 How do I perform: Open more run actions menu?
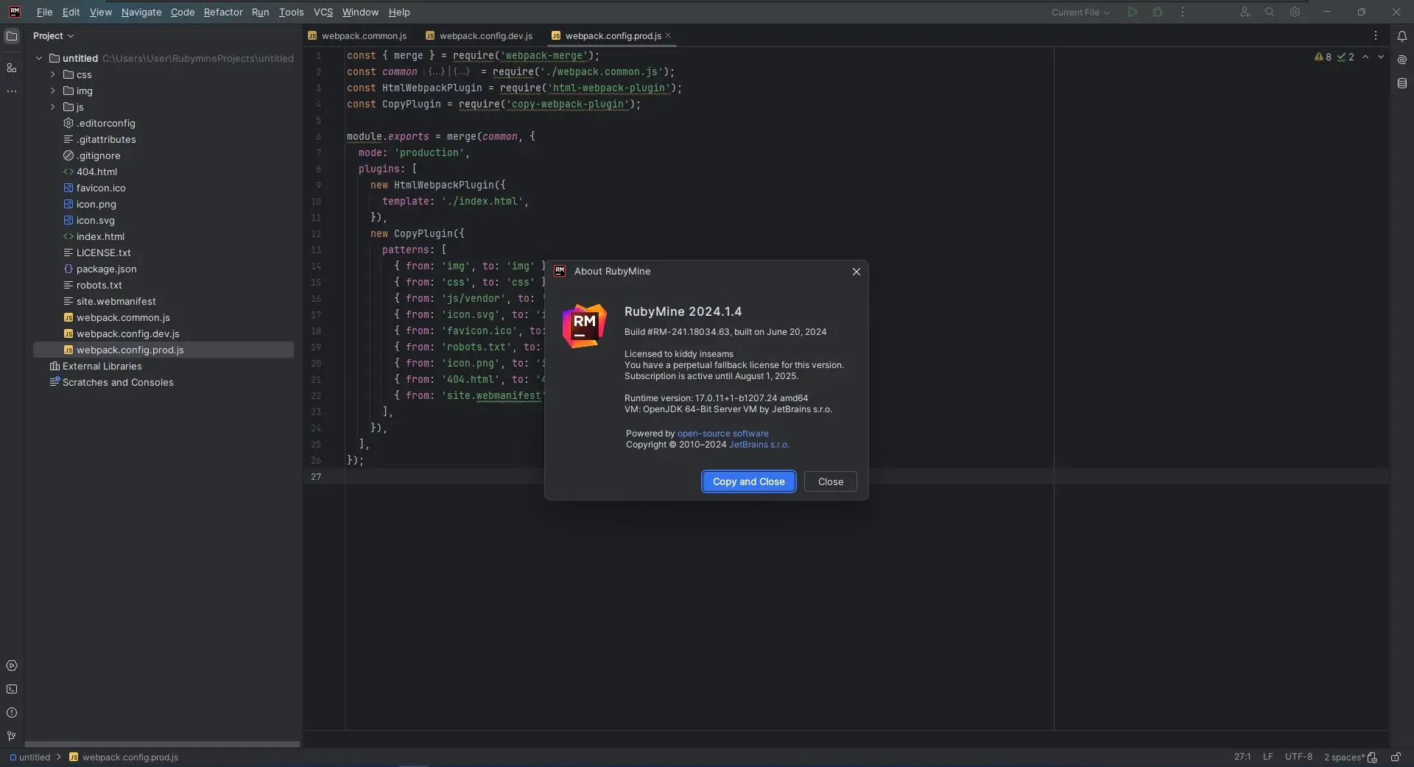pyautogui.click(x=1183, y=12)
